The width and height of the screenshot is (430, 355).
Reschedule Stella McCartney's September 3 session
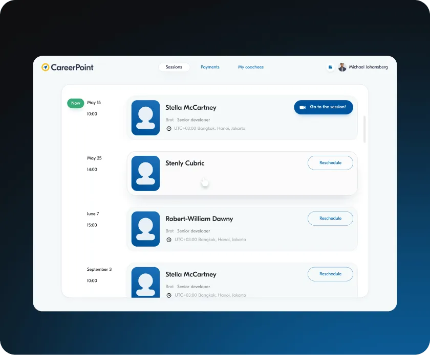pos(330,274)
